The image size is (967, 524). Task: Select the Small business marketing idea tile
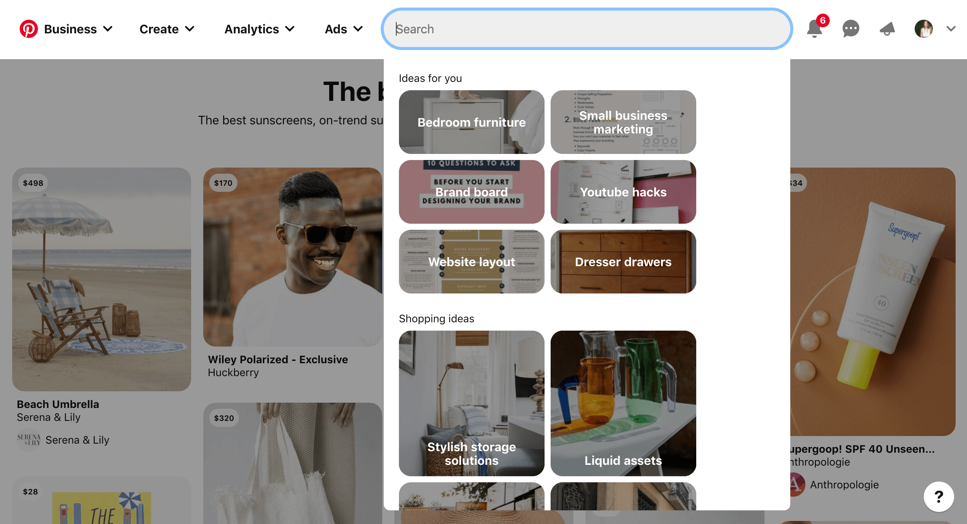click(x=623, y=122)
